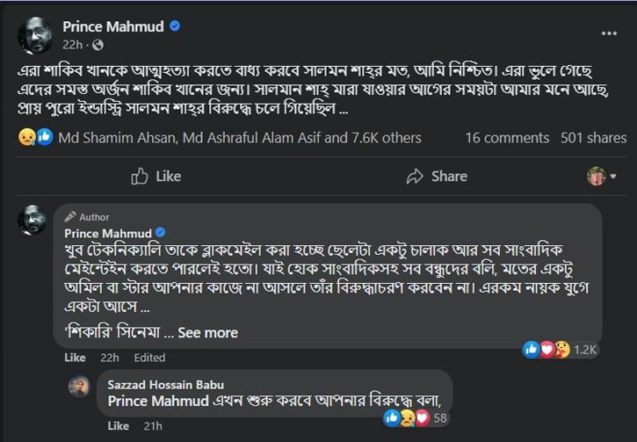The width and height of the screenshot is (637, 442).
Task: Click the Like thumbs-up icon on the post
Action: point(141,177)
